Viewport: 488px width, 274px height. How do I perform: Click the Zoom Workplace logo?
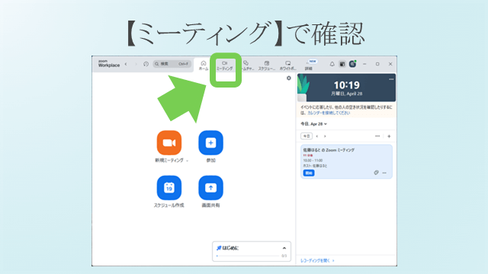pyautogui.click(x=108, y=64)
